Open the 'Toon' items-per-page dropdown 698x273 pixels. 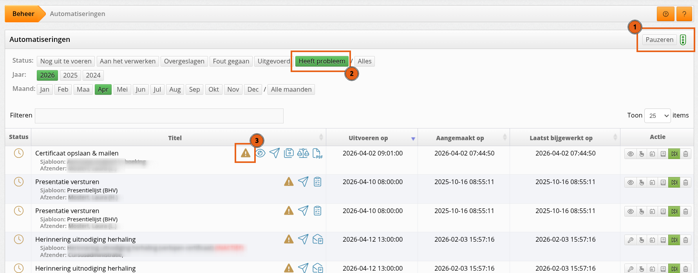(657, 116)
